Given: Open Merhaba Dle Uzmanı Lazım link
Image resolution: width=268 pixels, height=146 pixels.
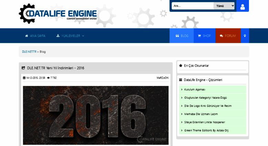Looking at the screenshot, I should click(x=201, y=114).
